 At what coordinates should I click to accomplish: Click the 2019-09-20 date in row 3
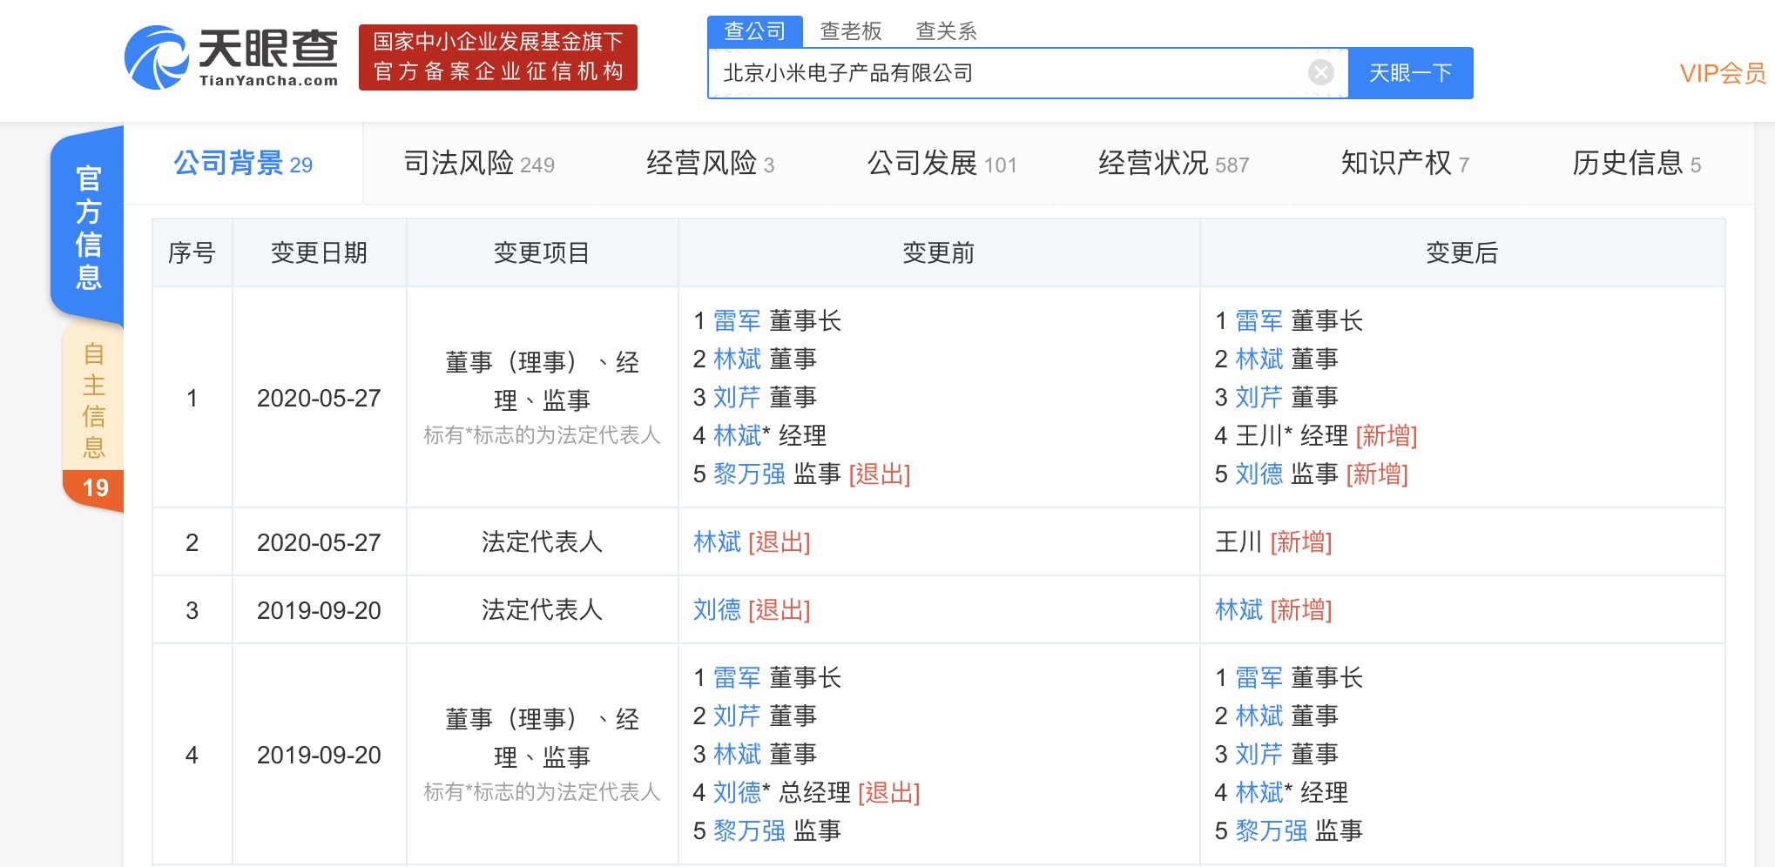[319, 610]
